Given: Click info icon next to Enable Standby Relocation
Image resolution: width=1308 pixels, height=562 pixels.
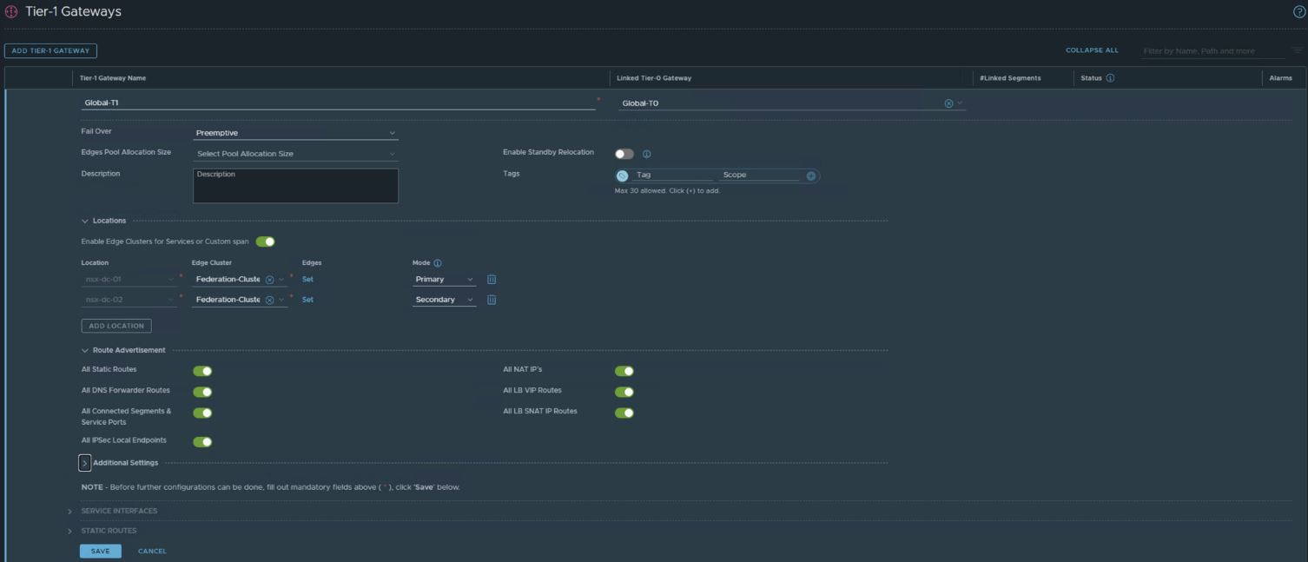Looking at the screenshot, I should point(646,154).
